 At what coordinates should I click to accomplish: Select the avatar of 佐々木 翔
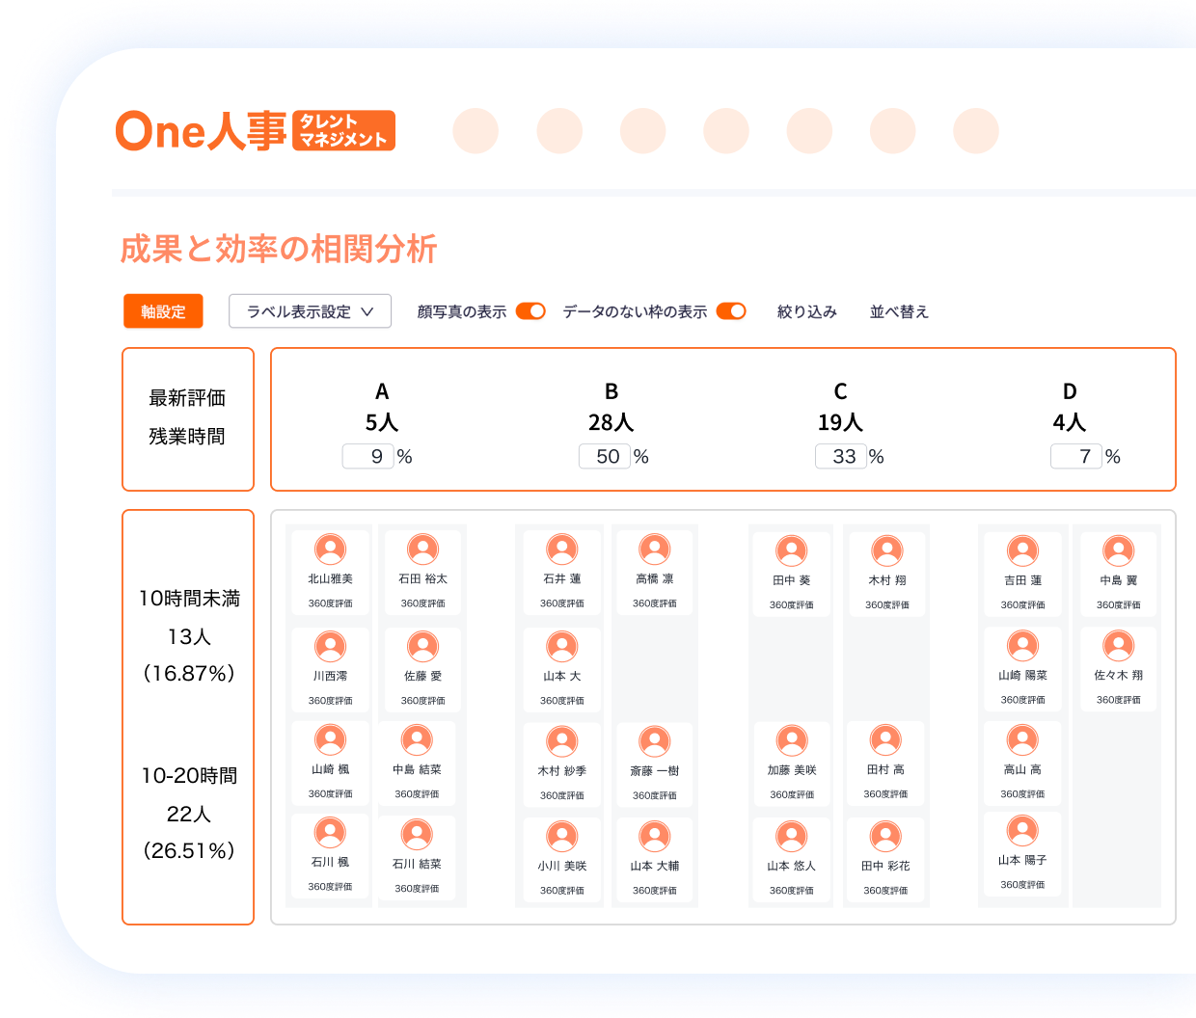(x=1119, y=646)
